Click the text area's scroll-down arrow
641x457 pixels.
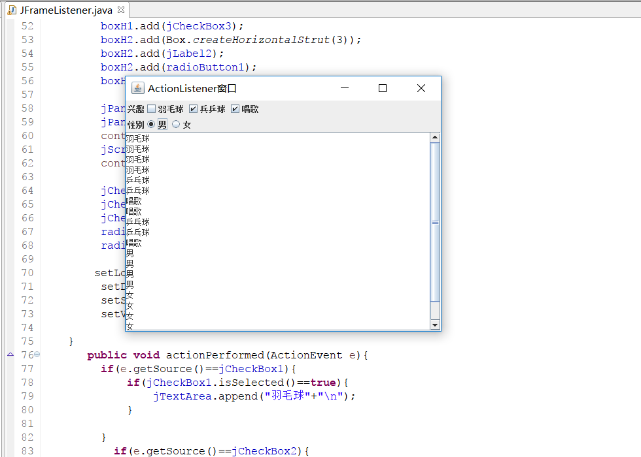click(435, 325)
